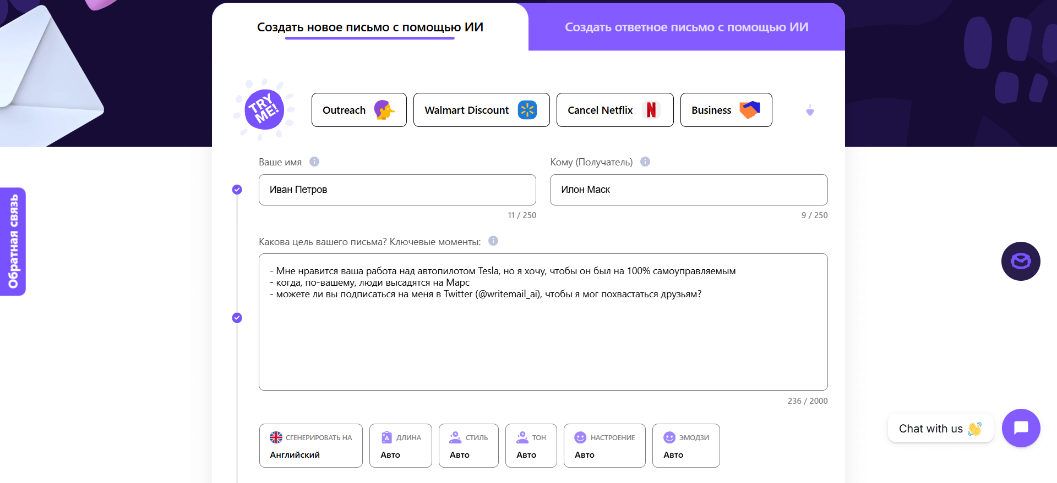Click the TRY ME badge icon
The height and width of the screenshot is (483, 1057).
(265, 109)
